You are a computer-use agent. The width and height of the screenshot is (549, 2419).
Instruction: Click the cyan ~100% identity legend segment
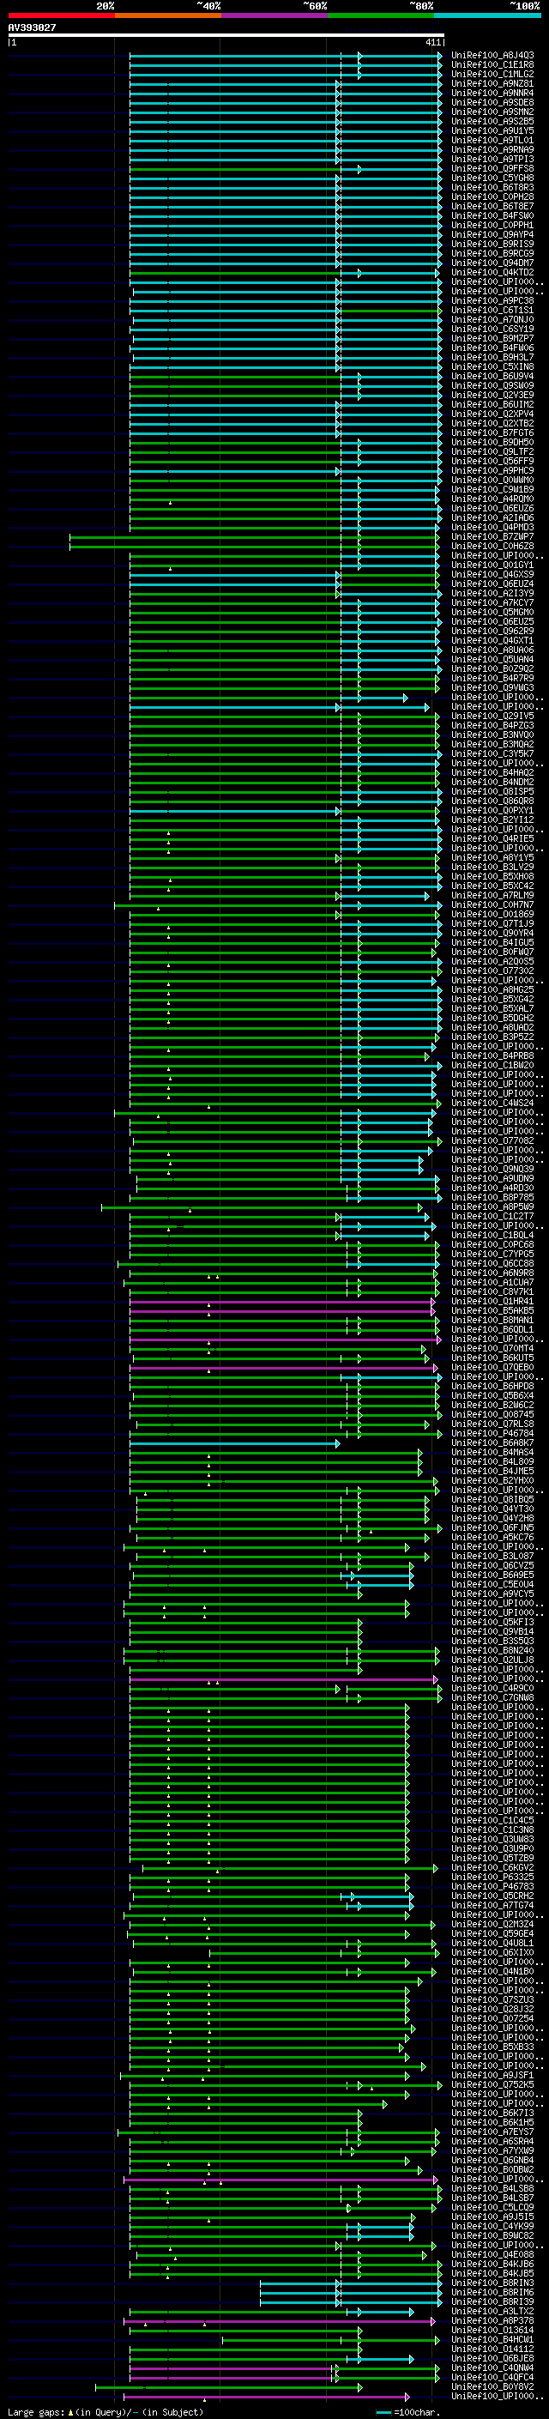[487, 15]
